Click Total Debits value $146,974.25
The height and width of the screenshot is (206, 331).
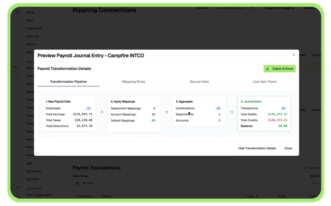[278, 114]
